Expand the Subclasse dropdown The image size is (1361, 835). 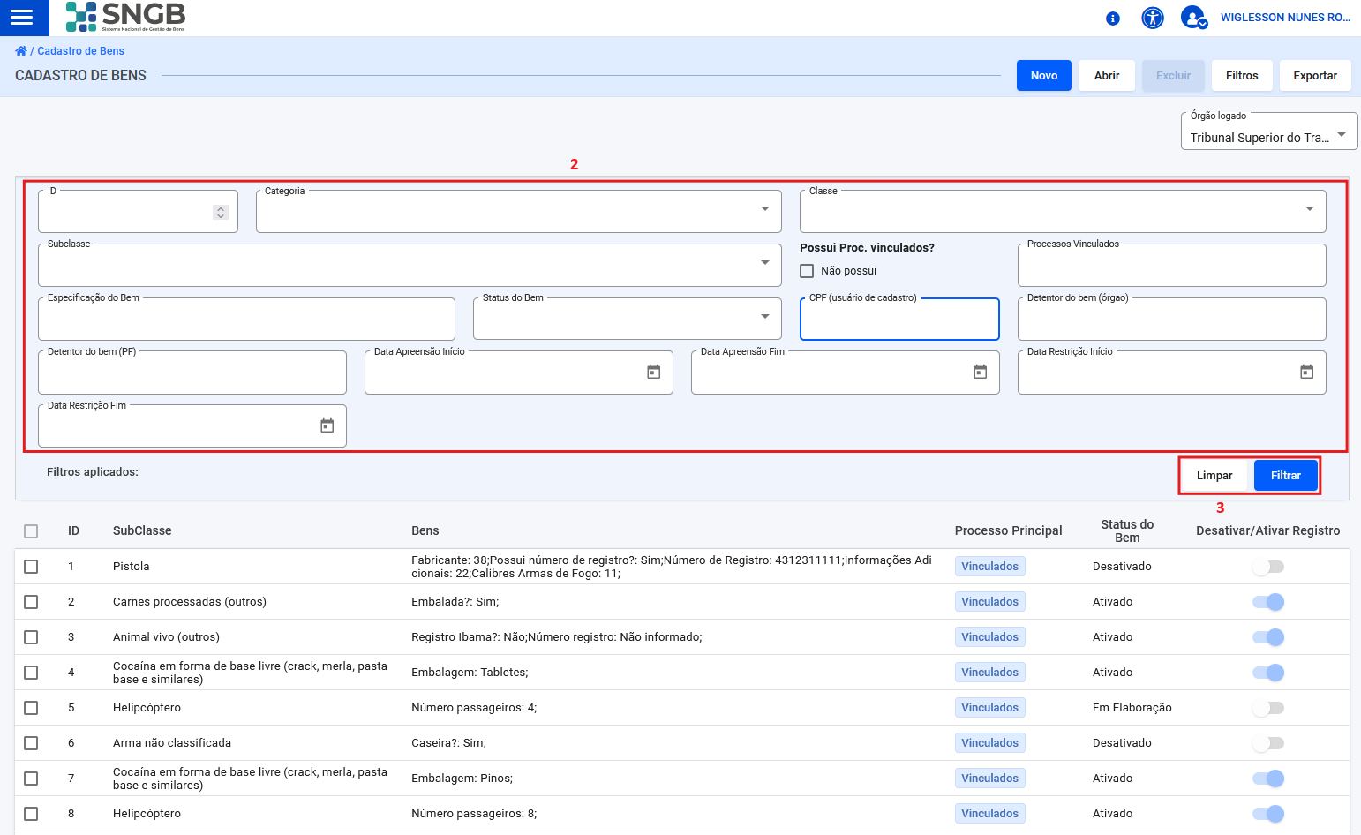[x=410, y=265]
